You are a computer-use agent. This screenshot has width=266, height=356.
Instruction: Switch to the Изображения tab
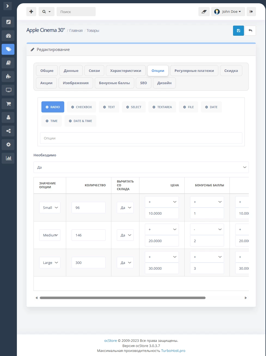tap(76, 83)
